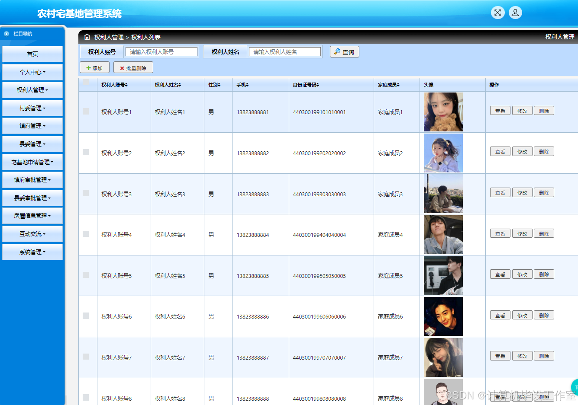This screenshot has height=405, width=578.
Task: Check the row checkbox for 权利人账号3
Action: tap(86, 193)
